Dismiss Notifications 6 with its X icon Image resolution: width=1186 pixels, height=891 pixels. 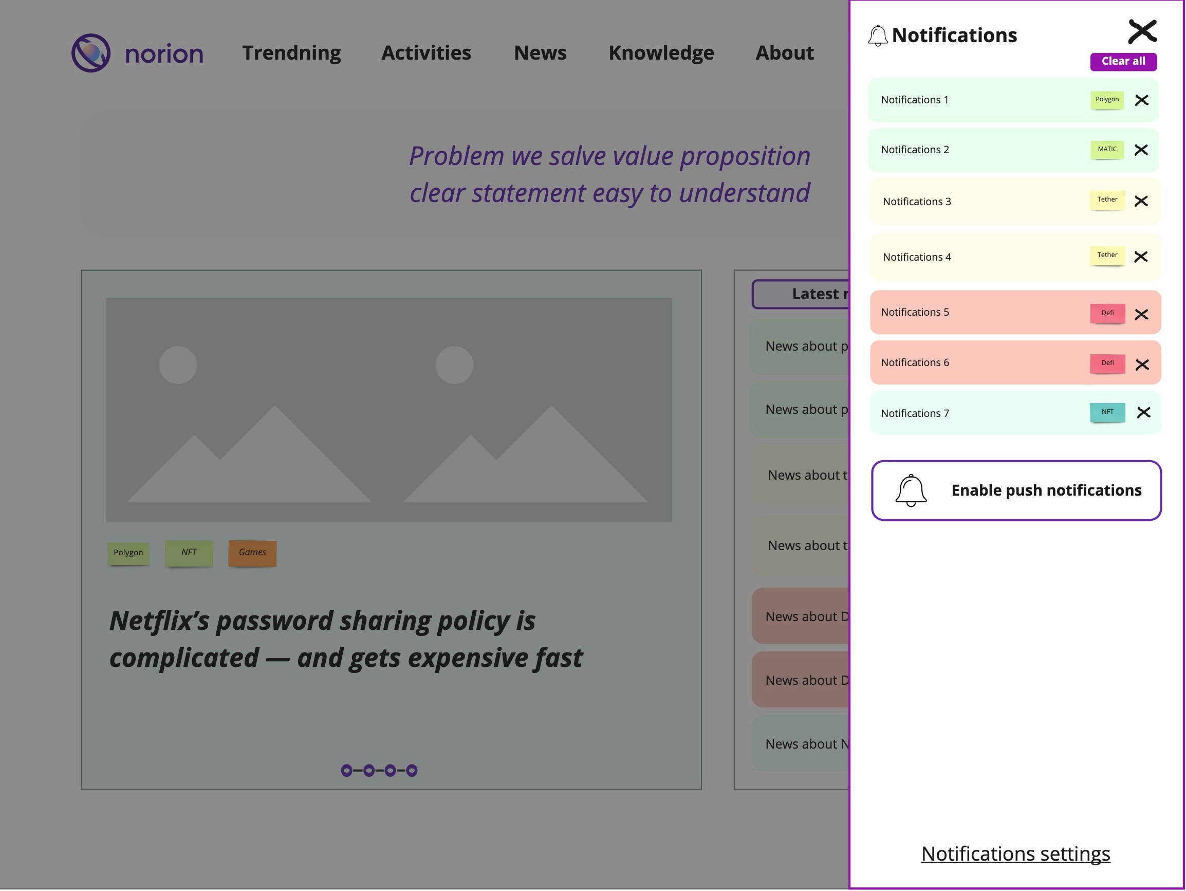click(1142, 365)
